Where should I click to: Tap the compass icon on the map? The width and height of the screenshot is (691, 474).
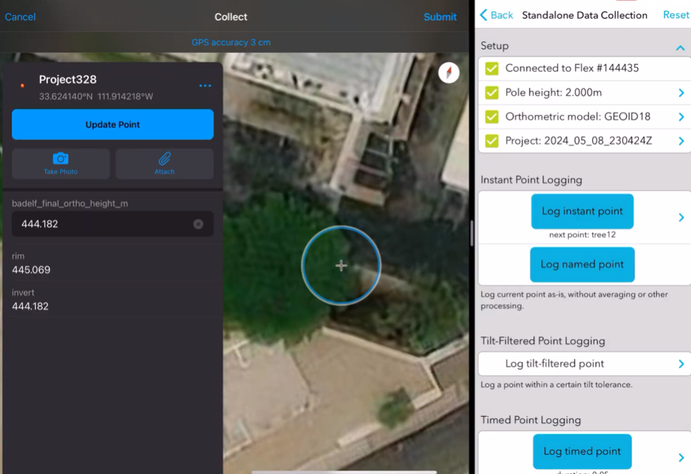[x=449, y=73]
